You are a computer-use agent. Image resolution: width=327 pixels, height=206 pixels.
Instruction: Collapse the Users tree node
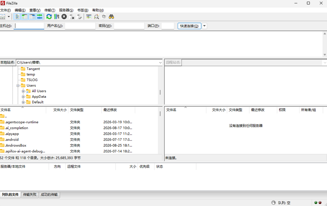point(18,85)
